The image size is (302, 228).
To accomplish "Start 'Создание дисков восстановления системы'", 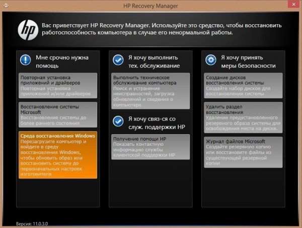I will coord(243,86).
